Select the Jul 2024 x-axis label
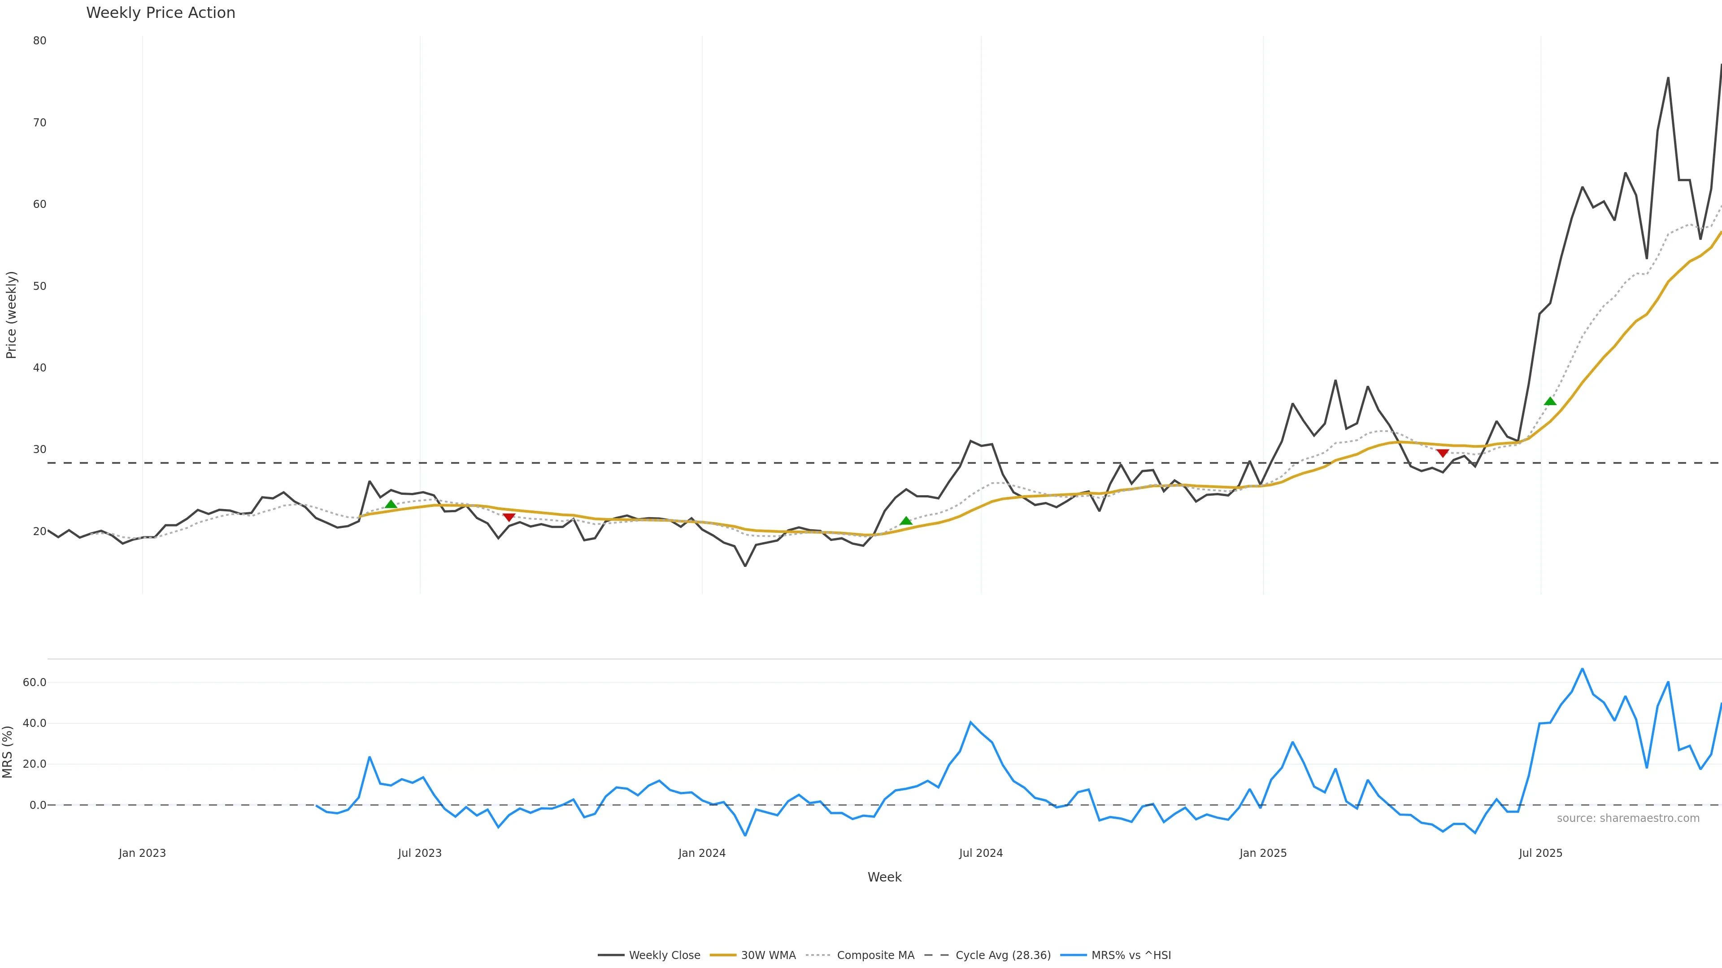 coord(981,853)
